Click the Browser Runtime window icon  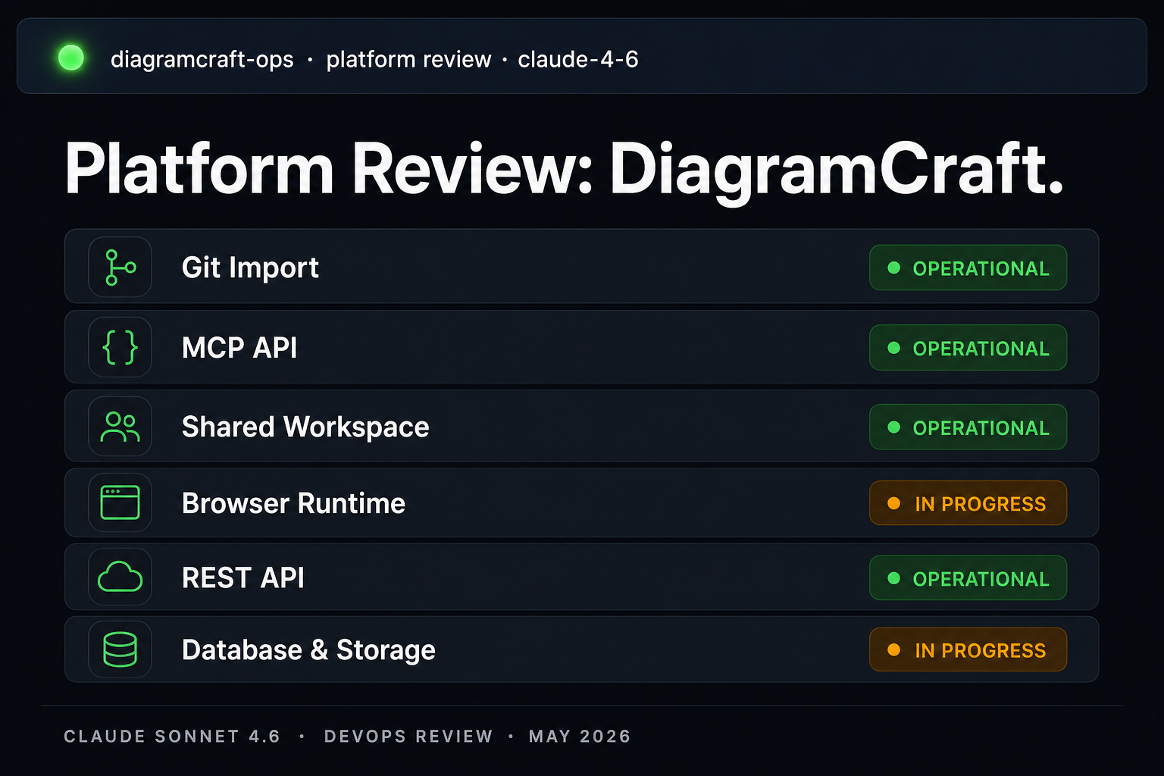pos(120,502)
